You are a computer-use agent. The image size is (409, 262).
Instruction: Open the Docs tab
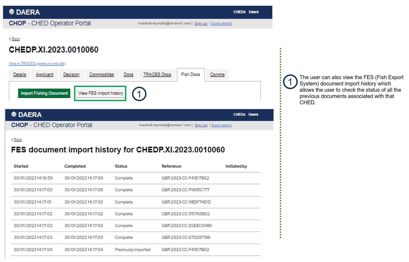(x=129, y=74)
